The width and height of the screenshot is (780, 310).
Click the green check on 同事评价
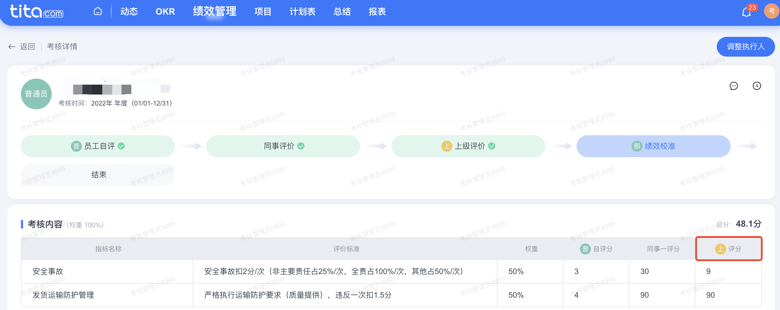coord(301,146)
